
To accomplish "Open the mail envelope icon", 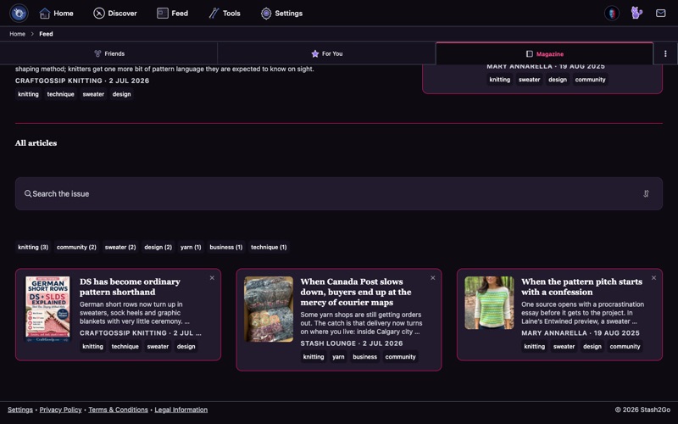I will [661, 13].
